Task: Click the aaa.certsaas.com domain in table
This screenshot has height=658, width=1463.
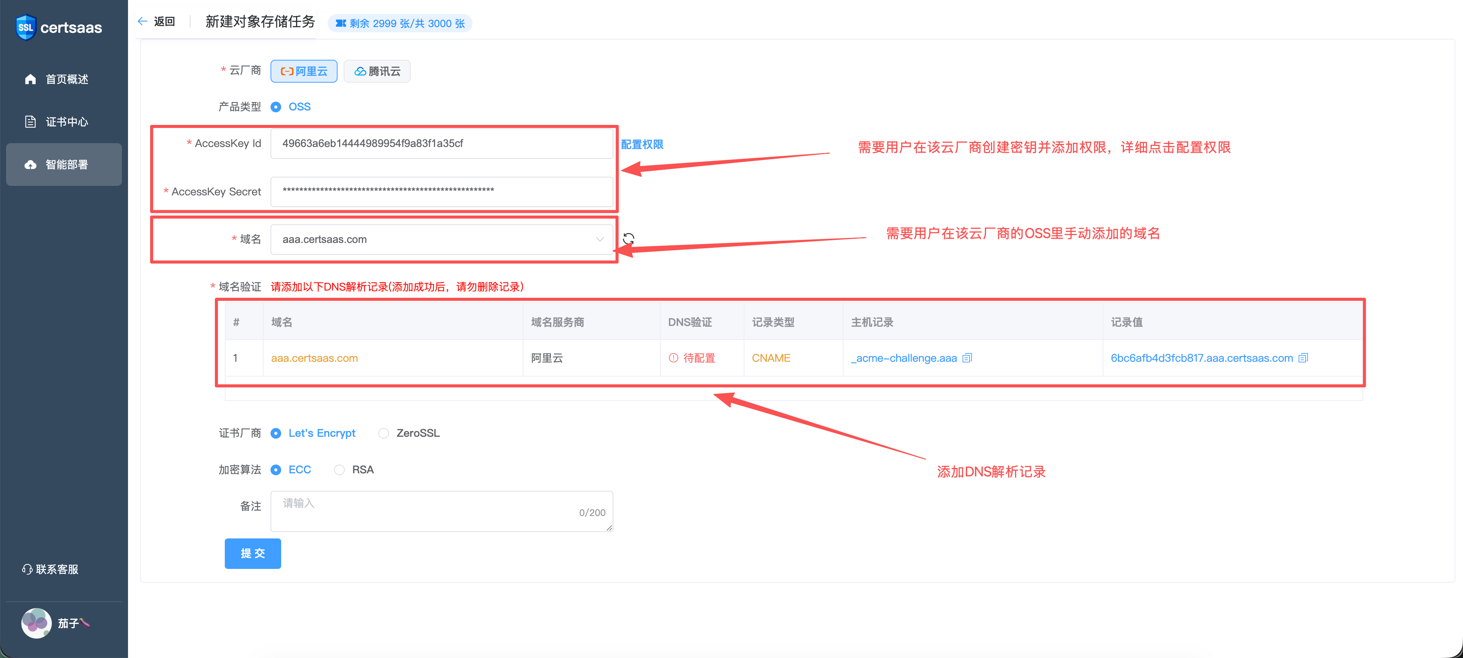Action: [x=315, y=358]
